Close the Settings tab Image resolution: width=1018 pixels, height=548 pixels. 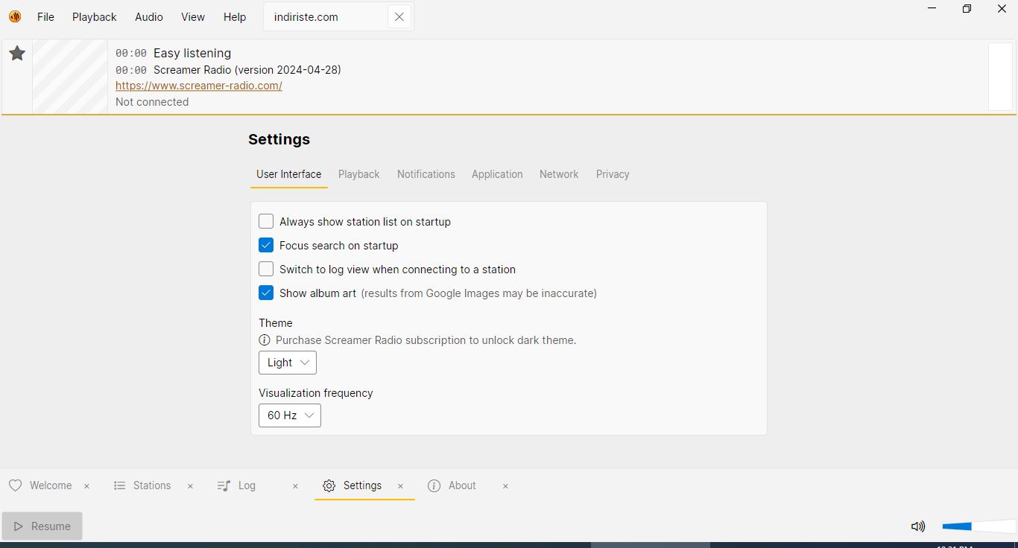[x=400, y=486]
